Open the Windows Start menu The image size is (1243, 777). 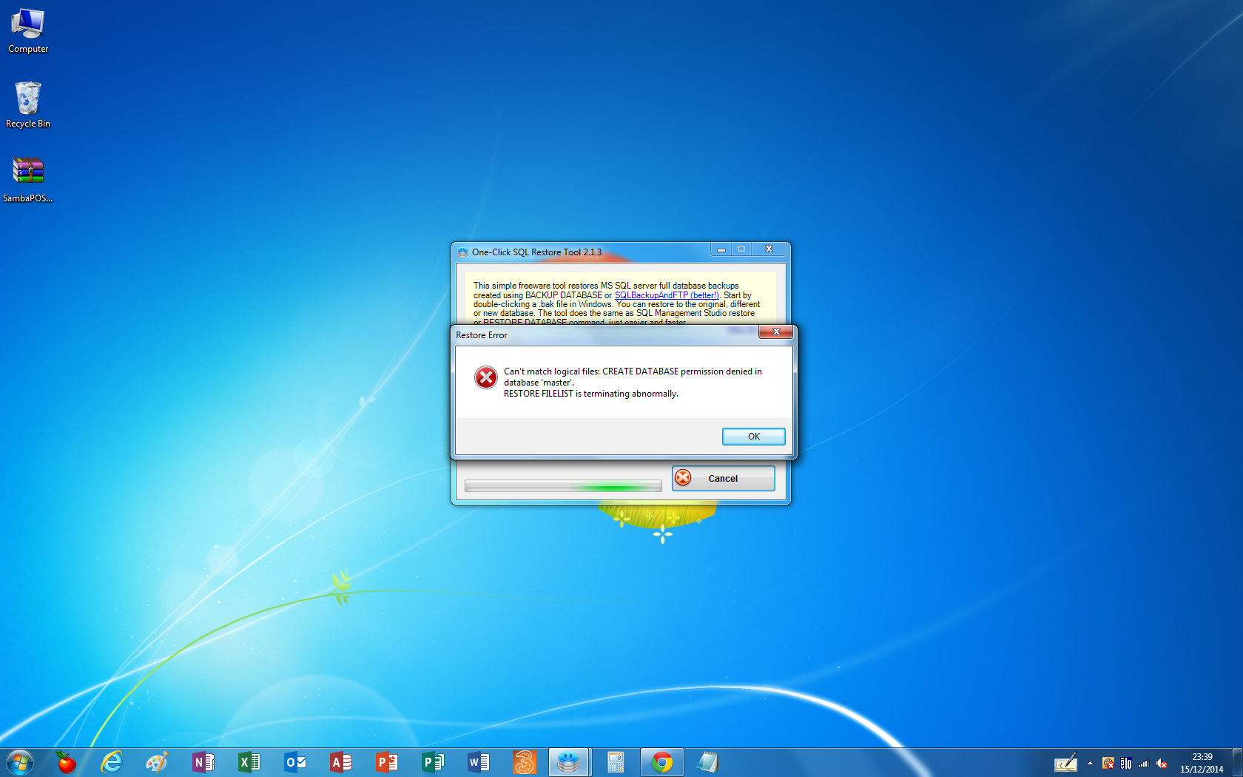[x=20, y=762]
